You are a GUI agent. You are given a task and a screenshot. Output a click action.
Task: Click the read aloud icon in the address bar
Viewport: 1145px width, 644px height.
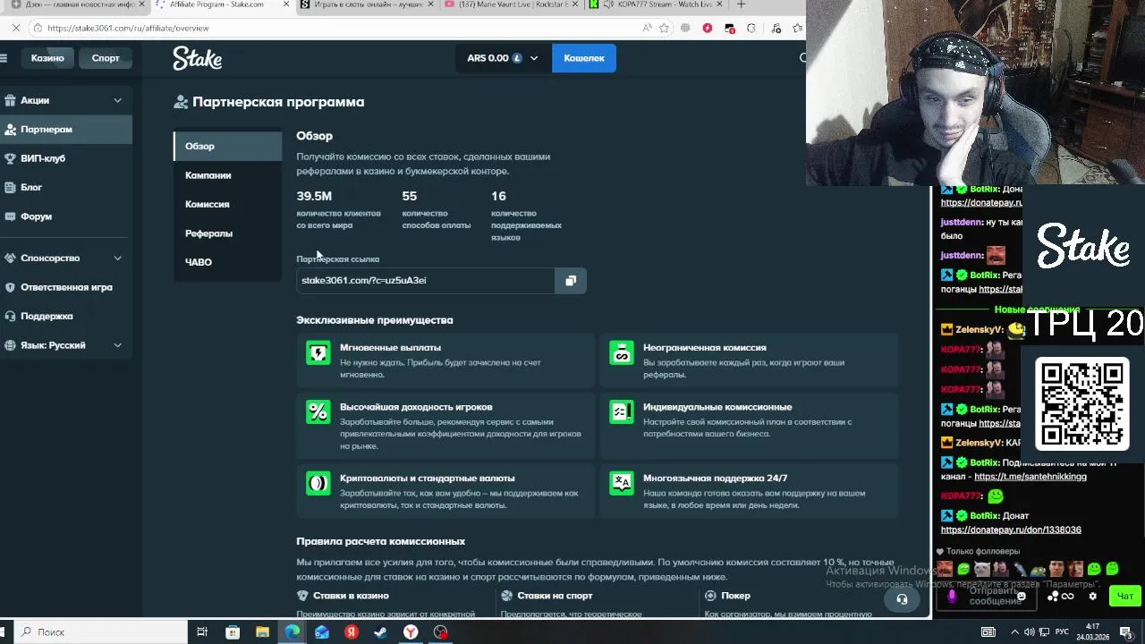tap(647, 28)
